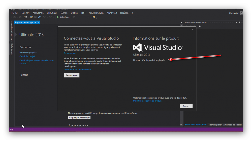Click Modifier ma licence de produit link
The image size is (252, 141).
click(x=147, y=101)
